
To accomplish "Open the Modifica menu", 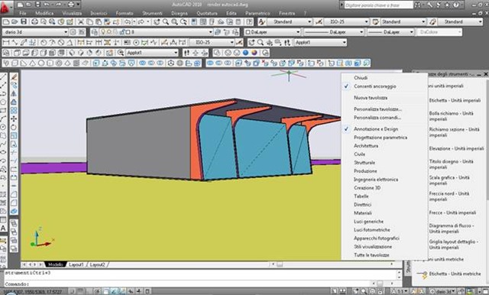I will pos(44,14).
